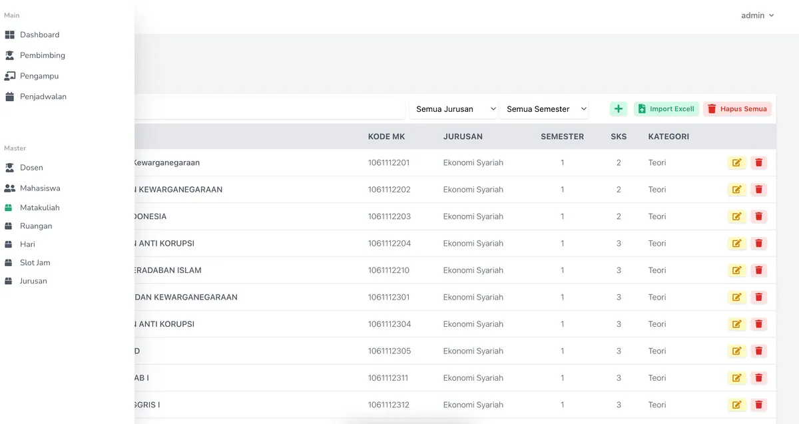
Task: Delete the row with code 1061112305
Action: coord(758,351)
